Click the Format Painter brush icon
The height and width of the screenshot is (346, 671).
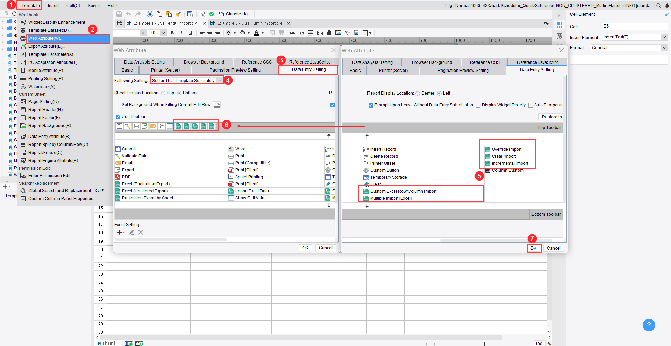click(178, 14)
